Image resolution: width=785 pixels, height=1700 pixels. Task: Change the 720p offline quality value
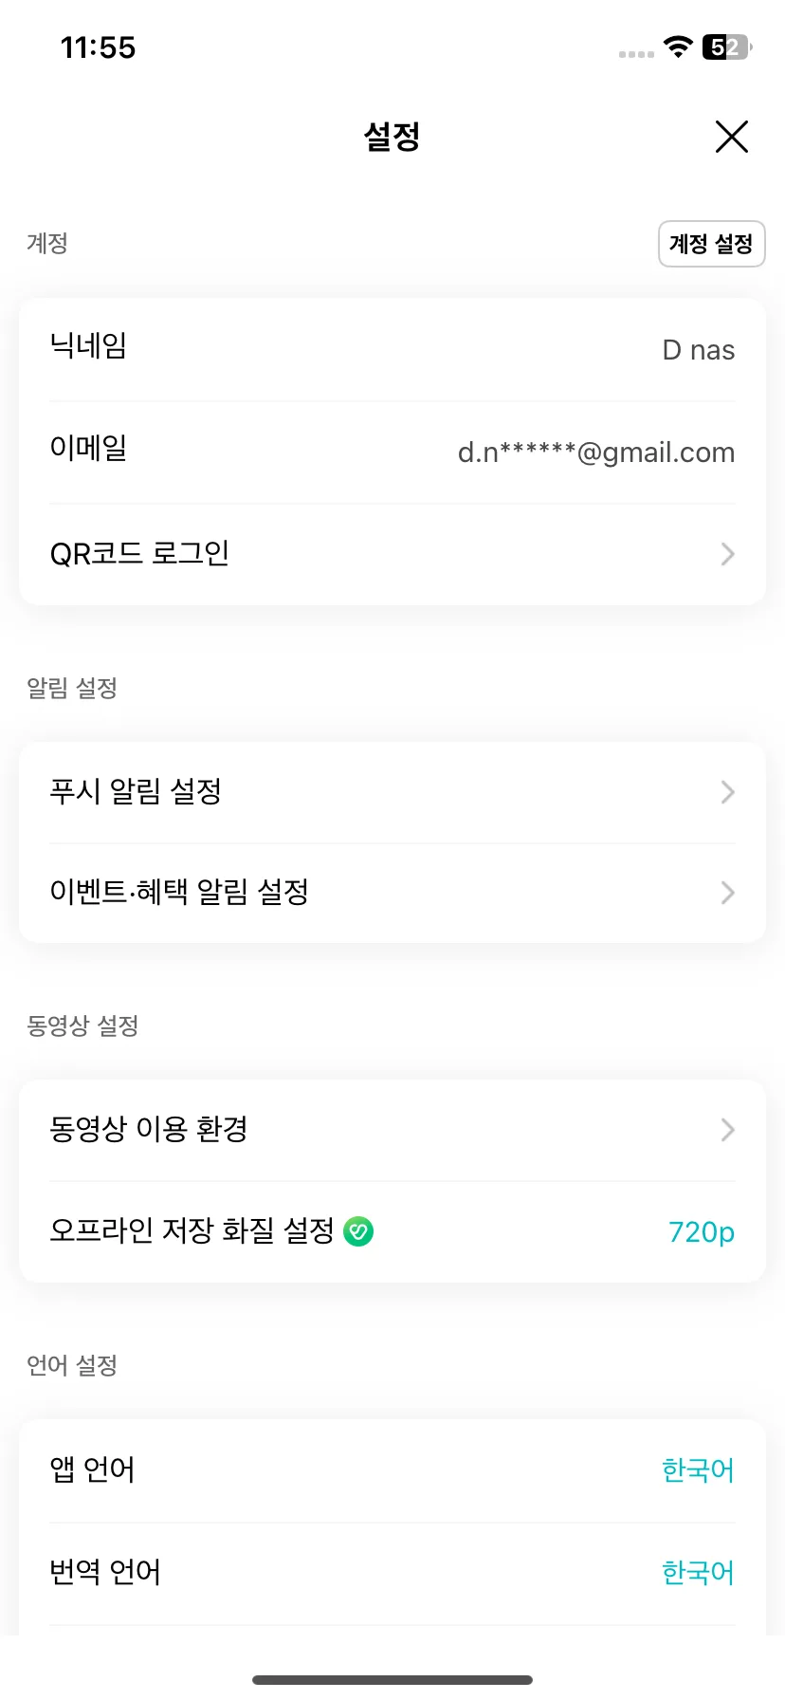(x=702, y=1232)
